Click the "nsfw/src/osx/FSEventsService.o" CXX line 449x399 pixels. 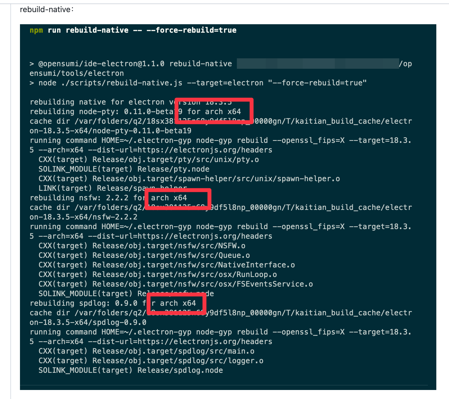(x=176, y=284)
